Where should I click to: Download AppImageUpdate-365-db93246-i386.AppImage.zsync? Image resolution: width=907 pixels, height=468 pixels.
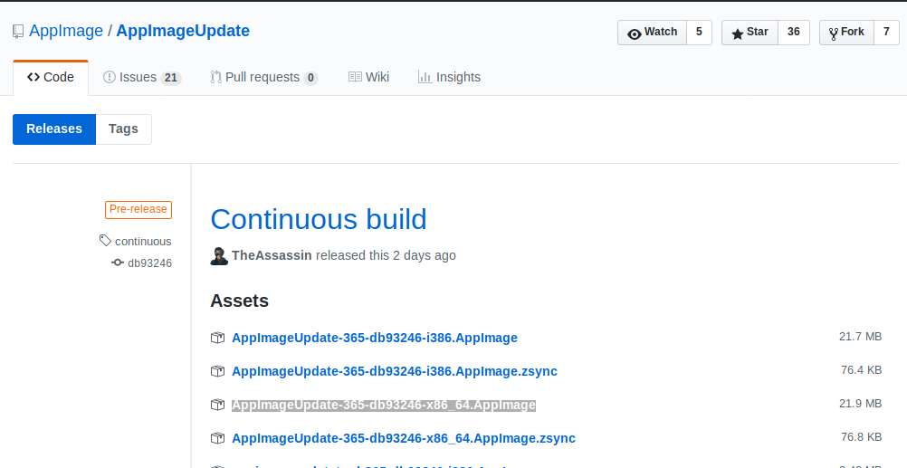[x=395, y=371]
